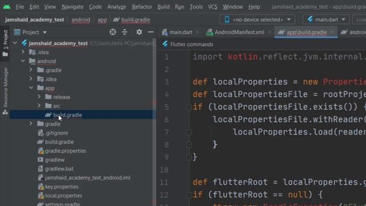366x206 pixels.
Task: Open the Help menu
Action: coord(254,7)
